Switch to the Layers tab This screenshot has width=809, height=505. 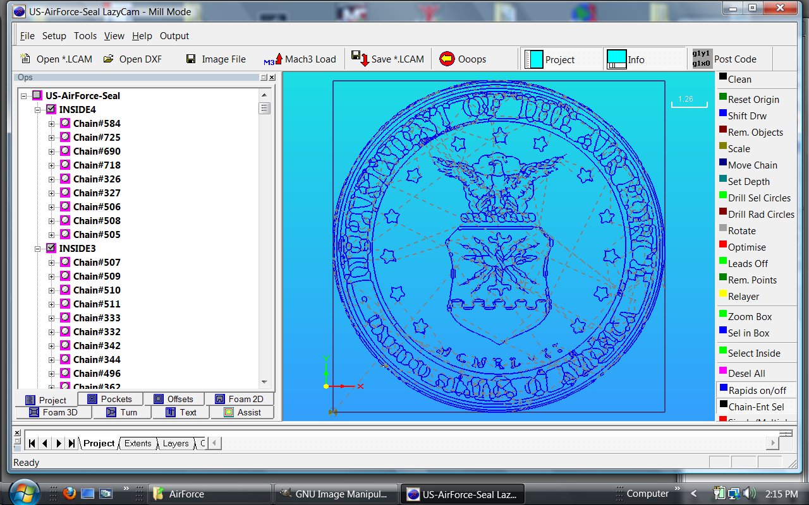tap(176, 443)
